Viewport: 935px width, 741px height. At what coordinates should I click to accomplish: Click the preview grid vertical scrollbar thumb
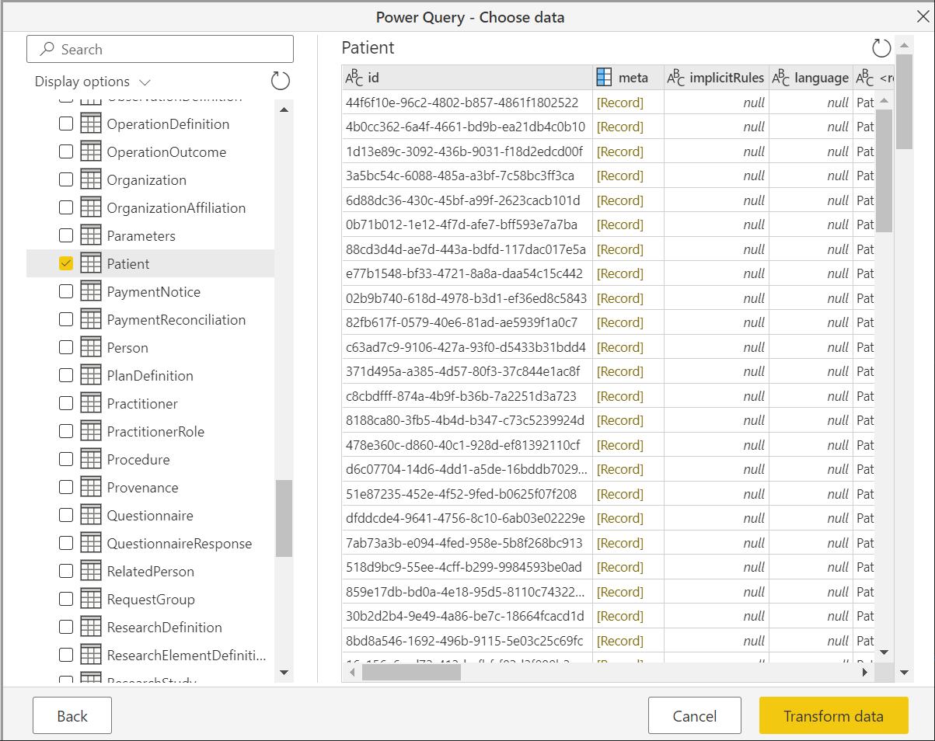(x=884, y=170)
